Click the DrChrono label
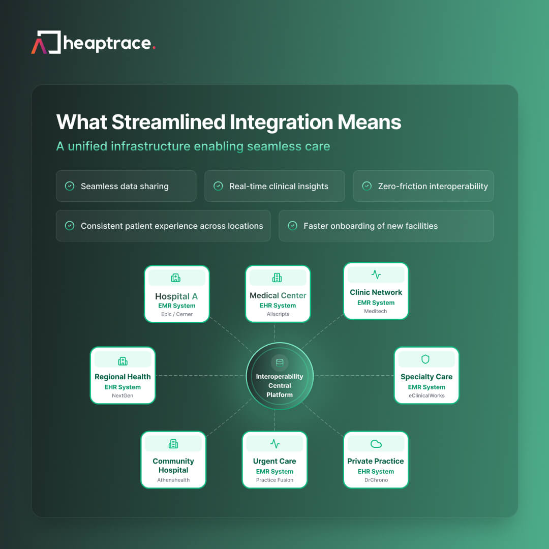Screen dimensions: 549x549 click(376, 480)
